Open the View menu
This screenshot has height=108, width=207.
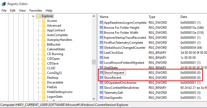[22, 11]
